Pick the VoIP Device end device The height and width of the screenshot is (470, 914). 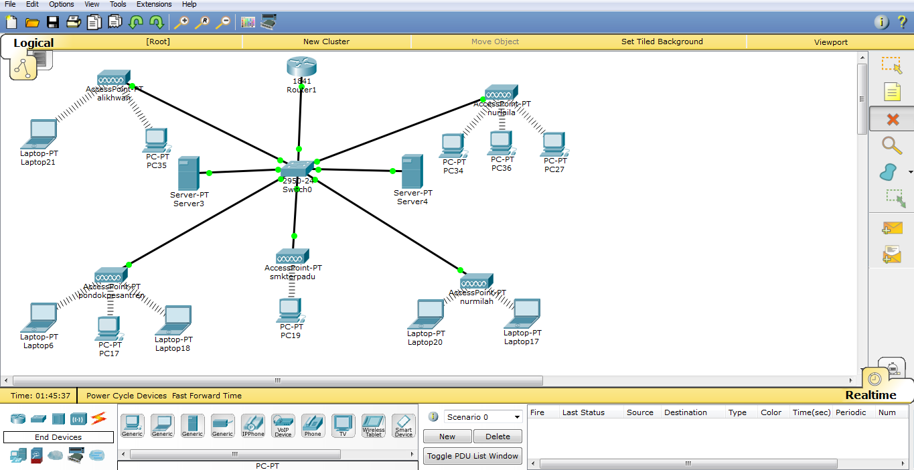click(x=283, y=426)
